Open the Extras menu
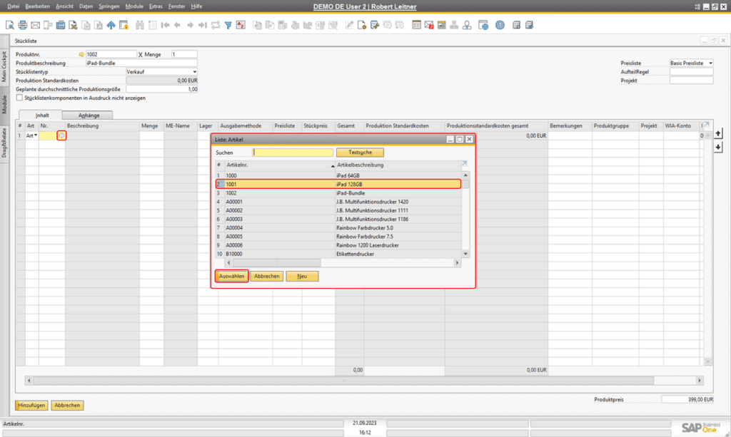731x437 pixels. (x=156, y=6)
